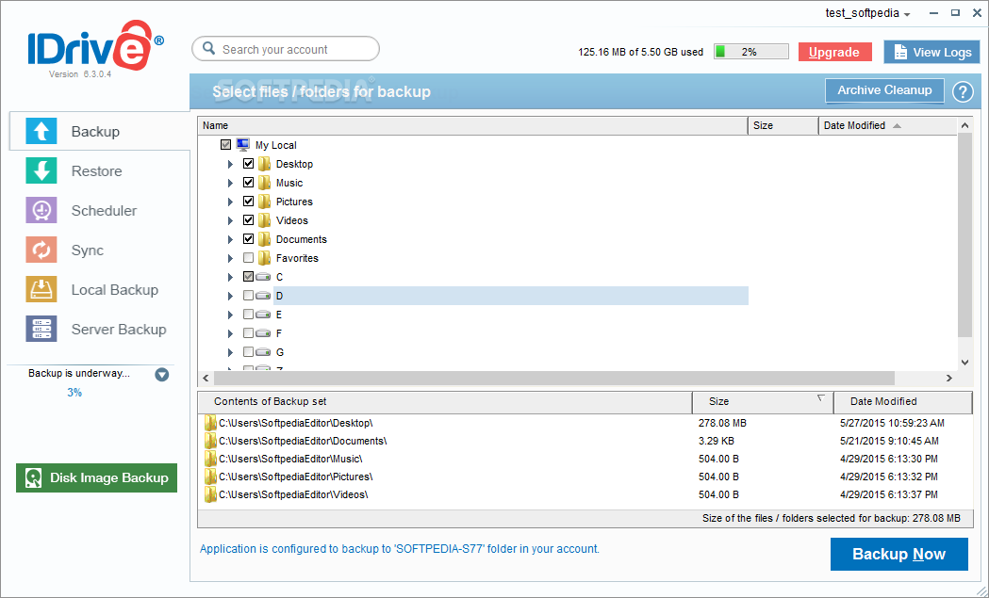This screenshot has height=598, width=989.
Task: Open the test_softpedia account dropdown
Action: (x=868, y=13)
